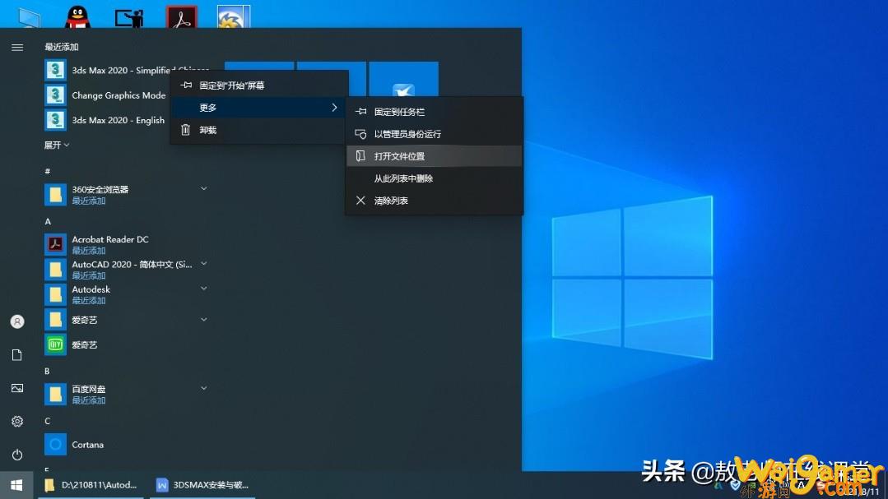Expand the AutoCAD 2020 folder chevron
This screenshot has width=888, height=499.
[204, 264]
